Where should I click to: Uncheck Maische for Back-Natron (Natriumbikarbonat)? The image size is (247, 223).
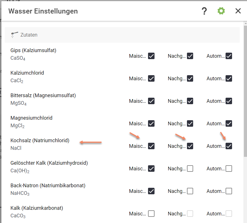click(151, 191)
